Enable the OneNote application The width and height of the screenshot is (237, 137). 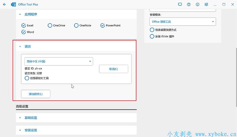pos(76,25)
